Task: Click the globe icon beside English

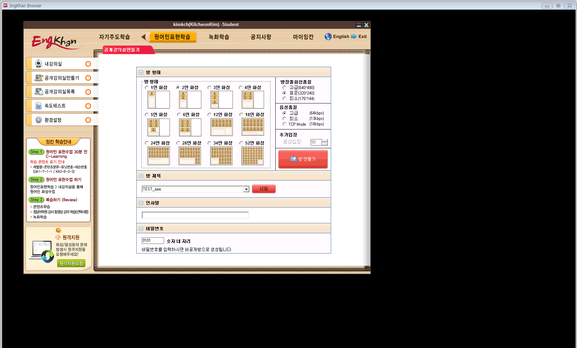Action: pos(328,36)
